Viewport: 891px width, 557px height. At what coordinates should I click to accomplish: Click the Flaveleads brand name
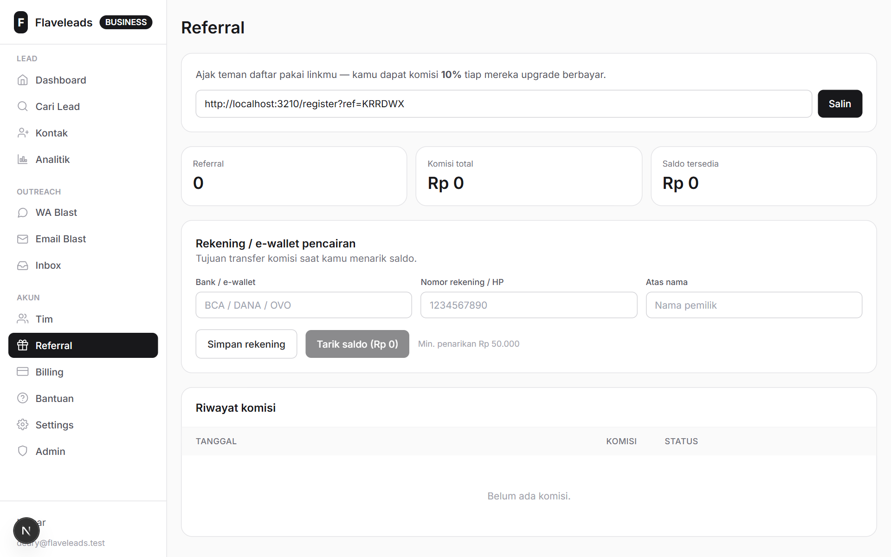click(64, 22)
